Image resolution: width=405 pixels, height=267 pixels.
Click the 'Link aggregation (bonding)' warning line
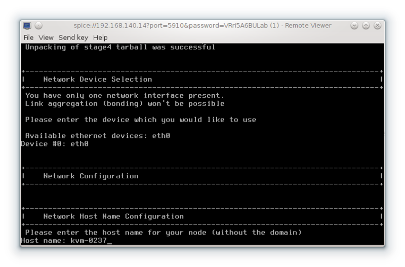click(124, 103)
